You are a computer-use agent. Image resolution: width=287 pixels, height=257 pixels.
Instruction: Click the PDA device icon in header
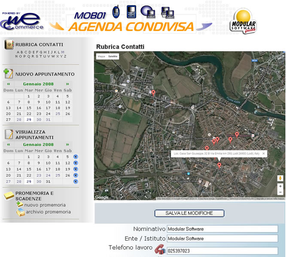pos(131,12)
